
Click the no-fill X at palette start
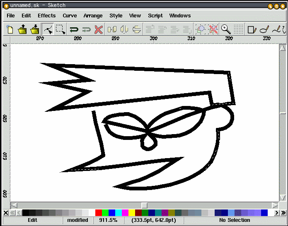6,213
